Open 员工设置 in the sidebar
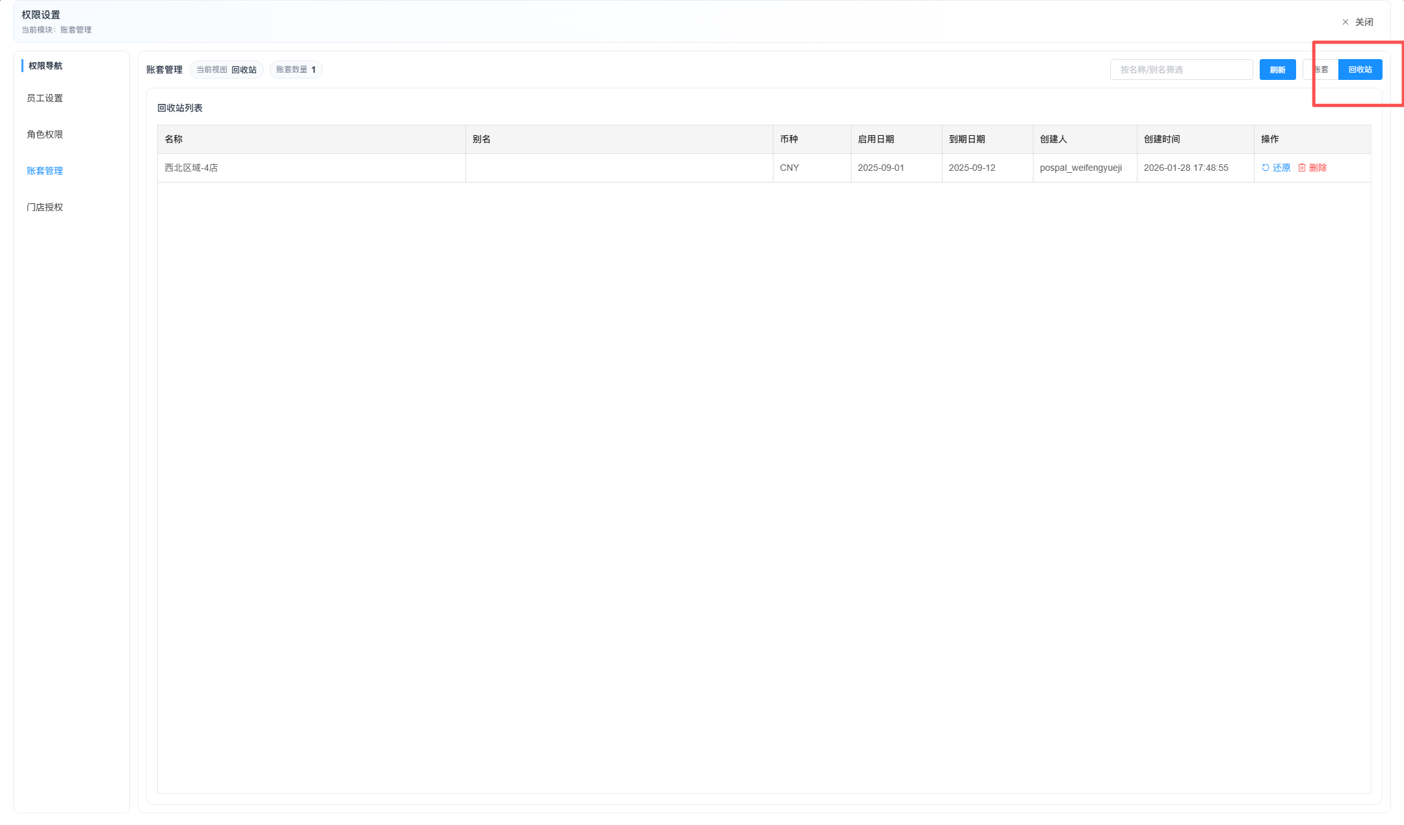Screen dimensions: 1404x825 [45, 98]
